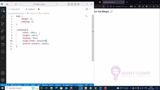This screenshot has height=90, width=160.
Task: Click Reload in the status bar
Action: pos(58,85)
